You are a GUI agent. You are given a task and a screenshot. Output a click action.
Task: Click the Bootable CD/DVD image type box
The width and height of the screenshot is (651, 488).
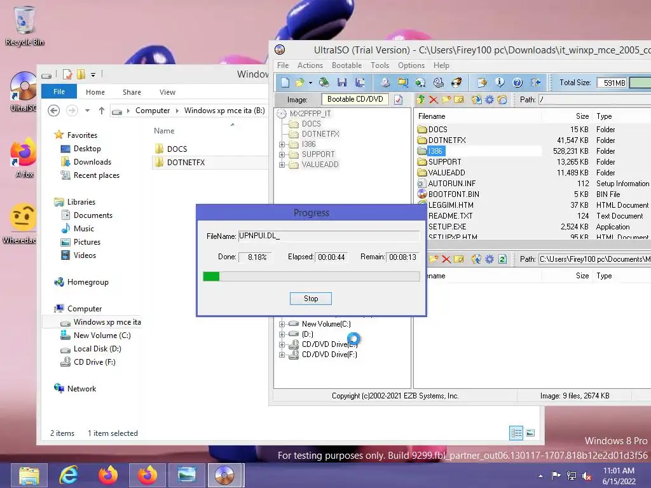click(x=355, y=99)
